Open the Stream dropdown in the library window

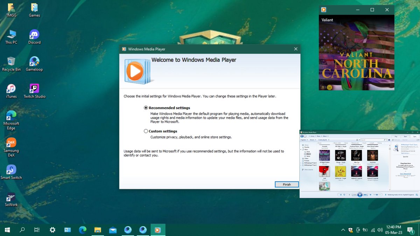[313, 140]
